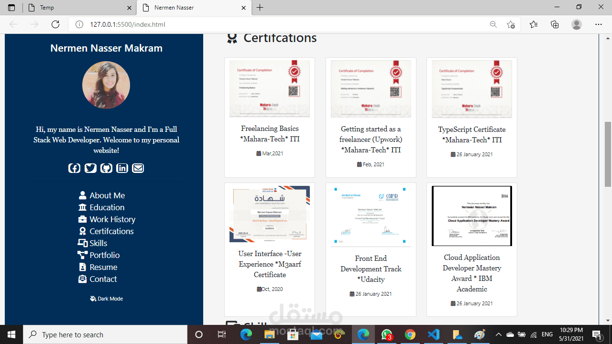
Task: Open a new browser tab
Action: (260, 8)
